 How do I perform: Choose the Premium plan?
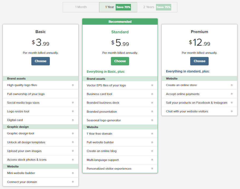coord(199,61)
